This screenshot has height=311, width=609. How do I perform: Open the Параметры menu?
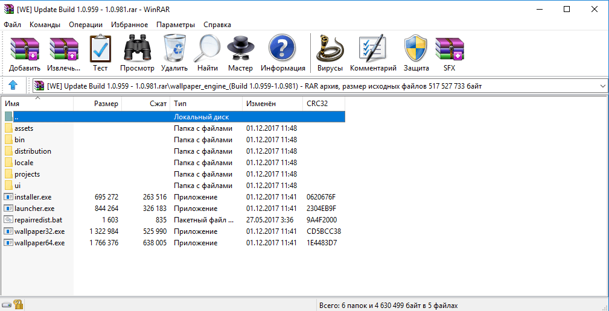coord(176,25)
